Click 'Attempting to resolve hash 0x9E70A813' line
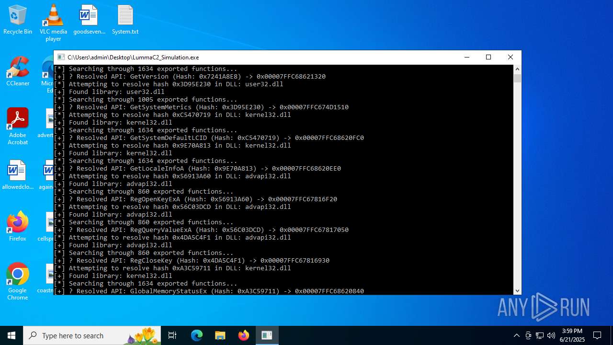The width and height of the screenshot is (613, 345). tap(172, 145)
